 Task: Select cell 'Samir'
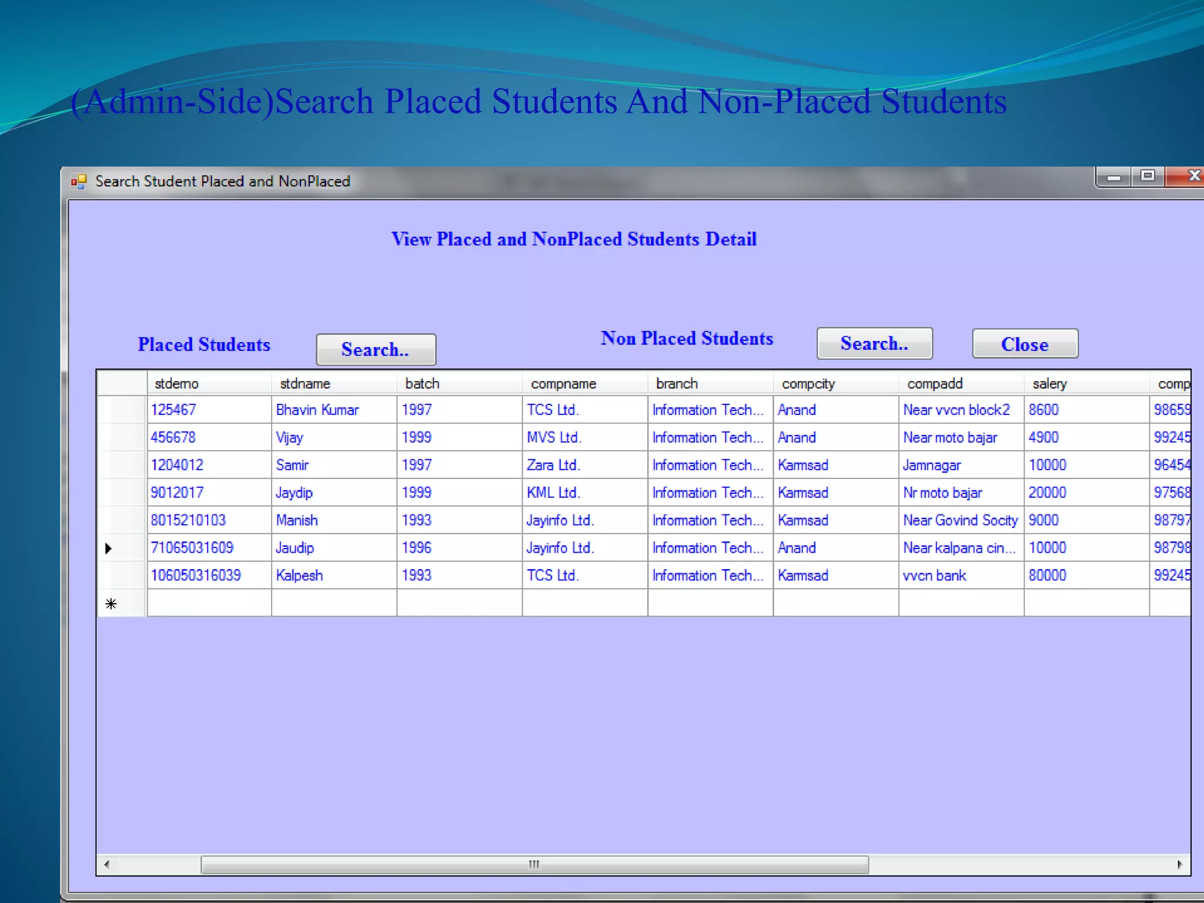coord(335,465)
